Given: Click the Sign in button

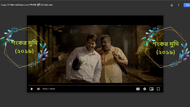Looking at the screenshot, I should [187, 5].
